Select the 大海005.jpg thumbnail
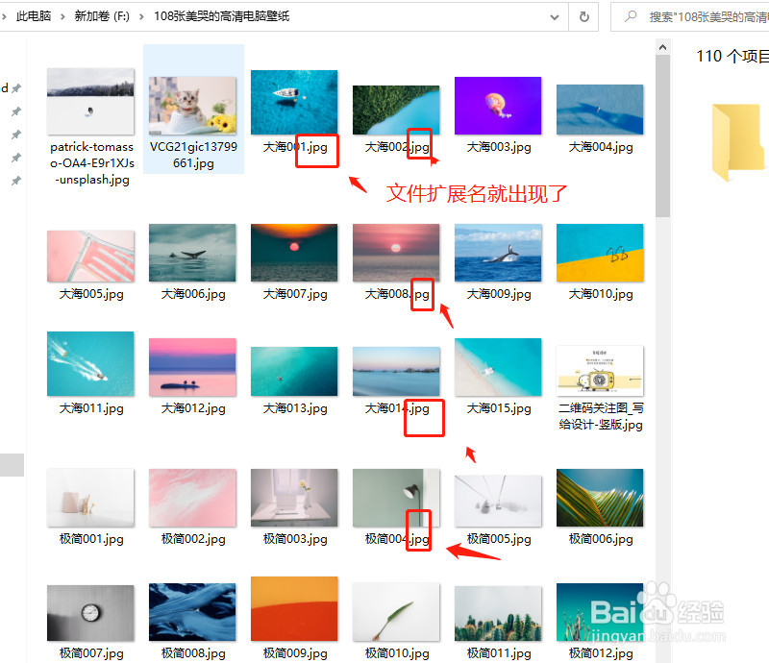The height and width of the screenshot is (663, 769). pos(90,256)
